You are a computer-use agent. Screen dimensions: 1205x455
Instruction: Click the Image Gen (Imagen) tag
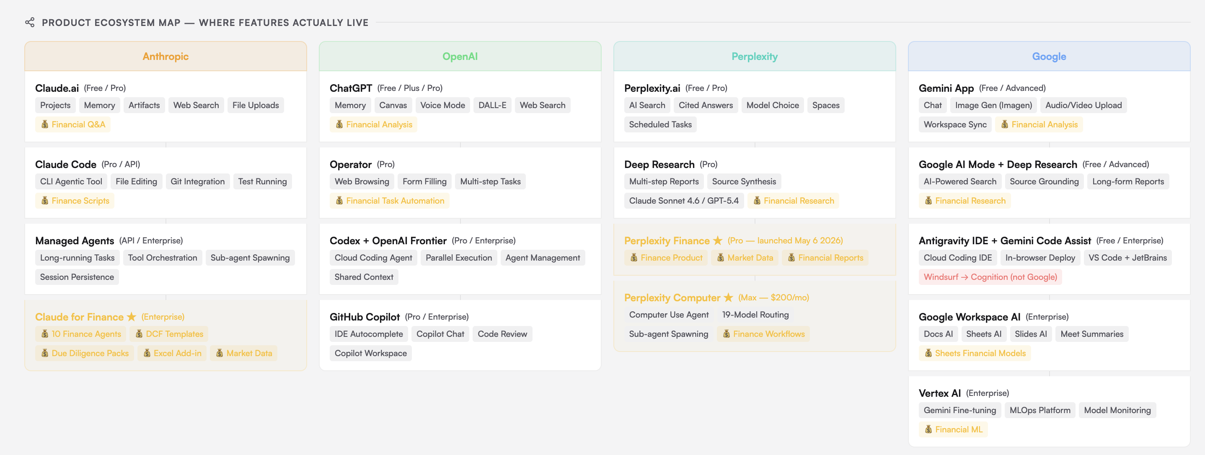(993, 105)
